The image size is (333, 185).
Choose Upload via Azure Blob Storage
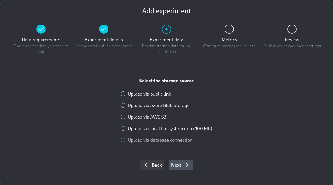[x=123, y=105]
